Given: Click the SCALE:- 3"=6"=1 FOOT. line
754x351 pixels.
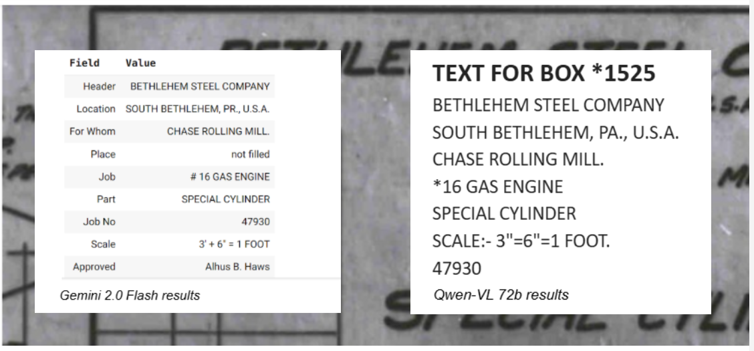Looking at the screenshot, I should (521, 241).
